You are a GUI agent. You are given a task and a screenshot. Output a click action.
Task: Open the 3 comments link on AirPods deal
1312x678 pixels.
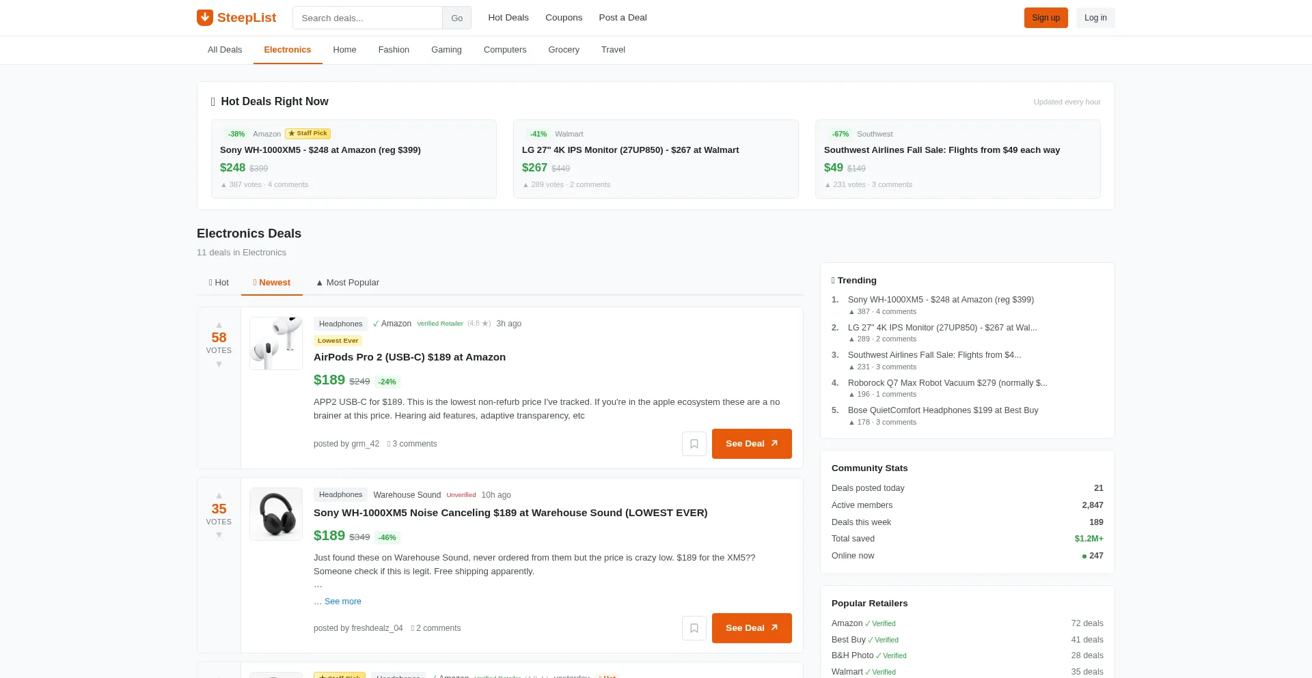(412, 444)
